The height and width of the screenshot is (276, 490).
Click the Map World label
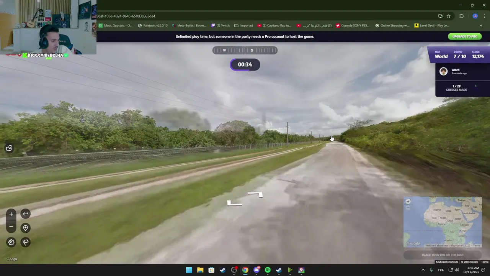pos(441,55)
